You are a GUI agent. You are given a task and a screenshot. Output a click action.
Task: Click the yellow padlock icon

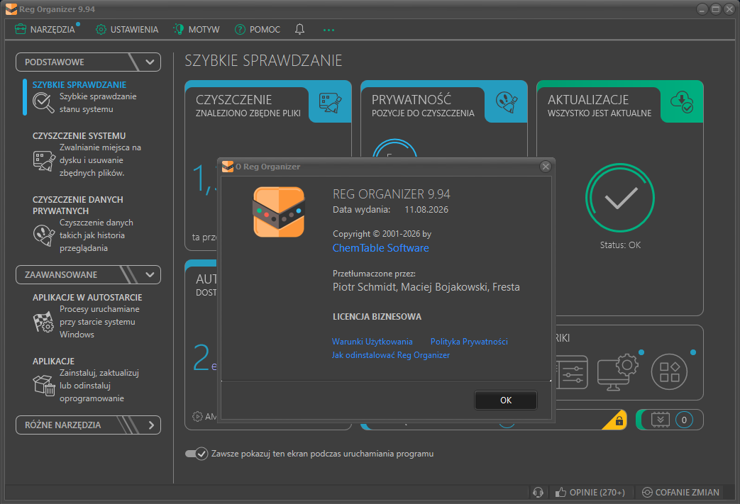coord(619,420)
